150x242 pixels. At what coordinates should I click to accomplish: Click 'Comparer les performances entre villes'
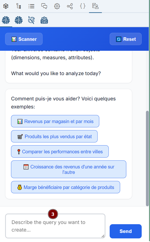[x=60, y=151]
